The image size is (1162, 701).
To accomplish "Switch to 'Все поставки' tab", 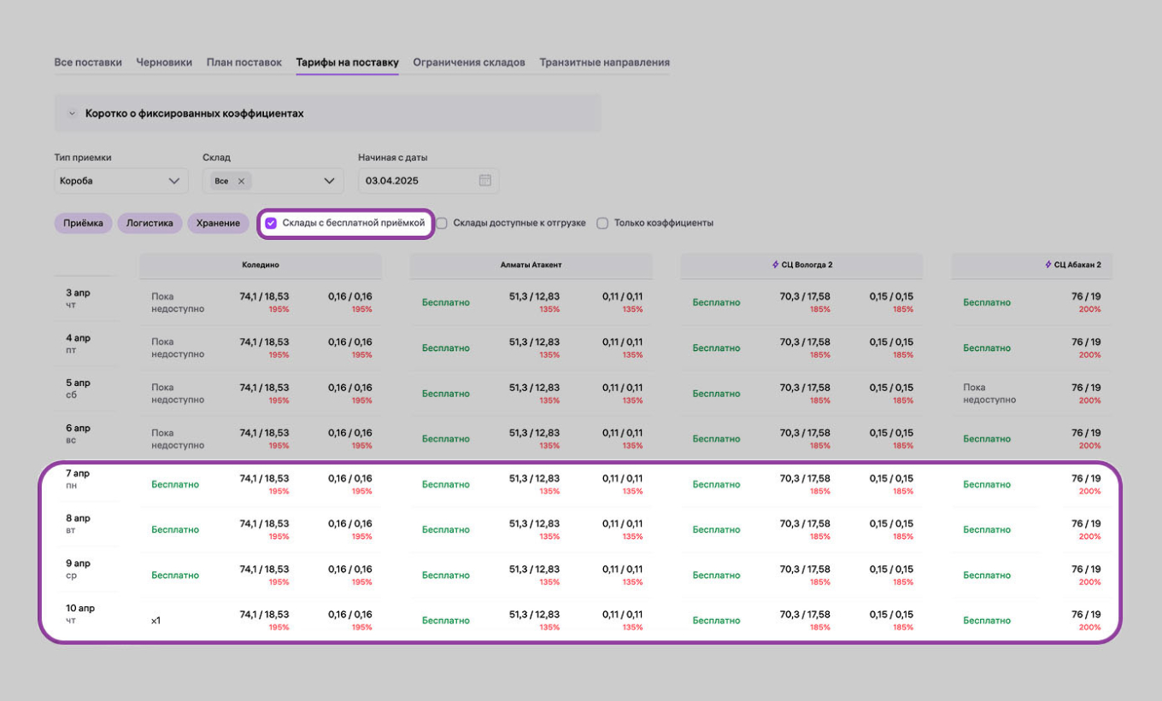I will tap(88, 62).
